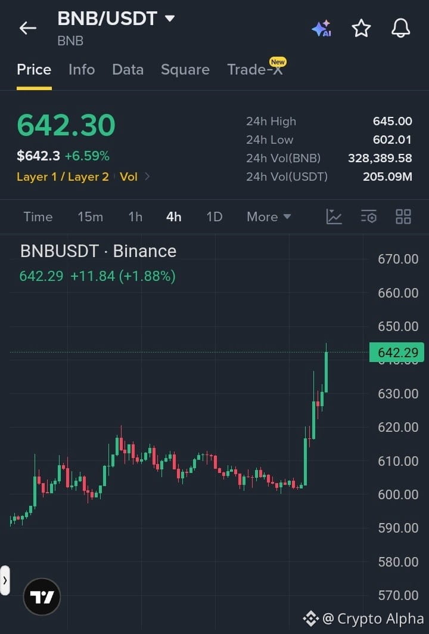Set a price alert with bell icon
The width and height of the screenshot is (429, 634).
point(401,28)
